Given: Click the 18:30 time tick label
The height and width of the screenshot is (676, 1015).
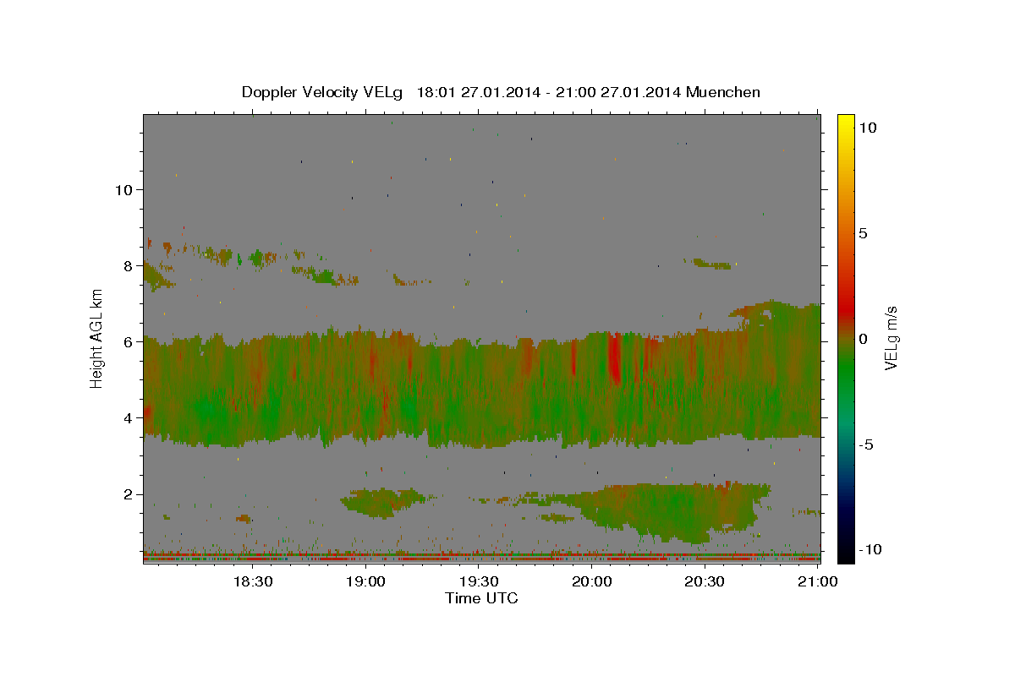Looking at the screenshot, I should 252,581.
